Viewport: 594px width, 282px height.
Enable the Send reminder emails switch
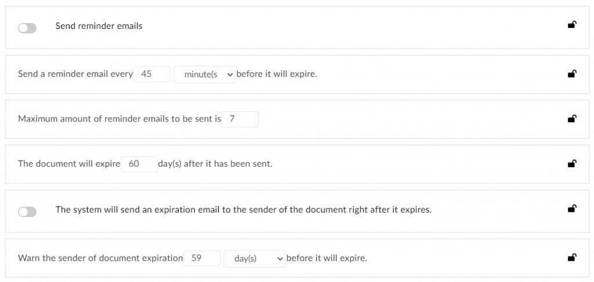click(27, 28)
